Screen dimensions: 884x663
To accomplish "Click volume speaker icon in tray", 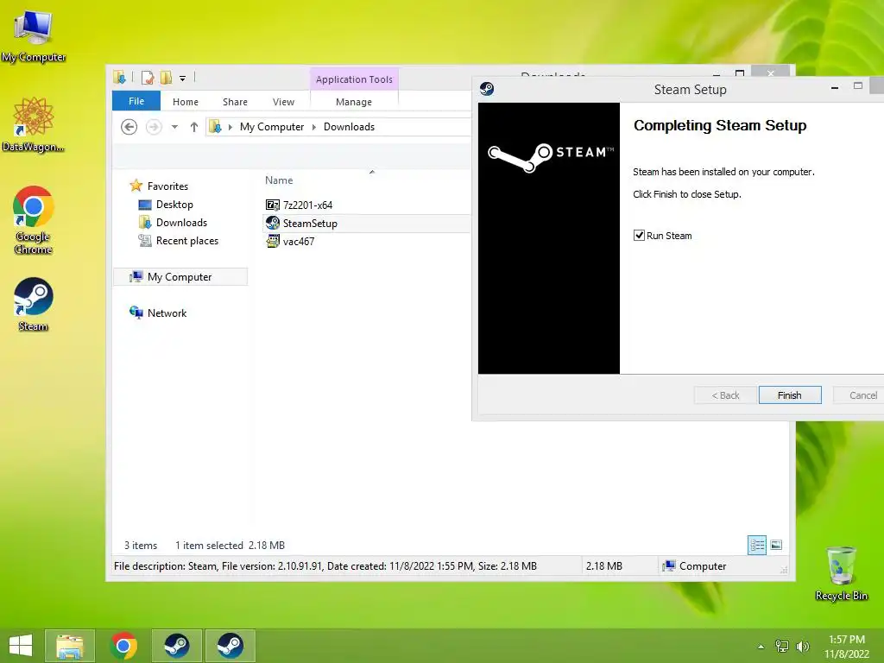I will pyautogui.click(x=802, y=646).
